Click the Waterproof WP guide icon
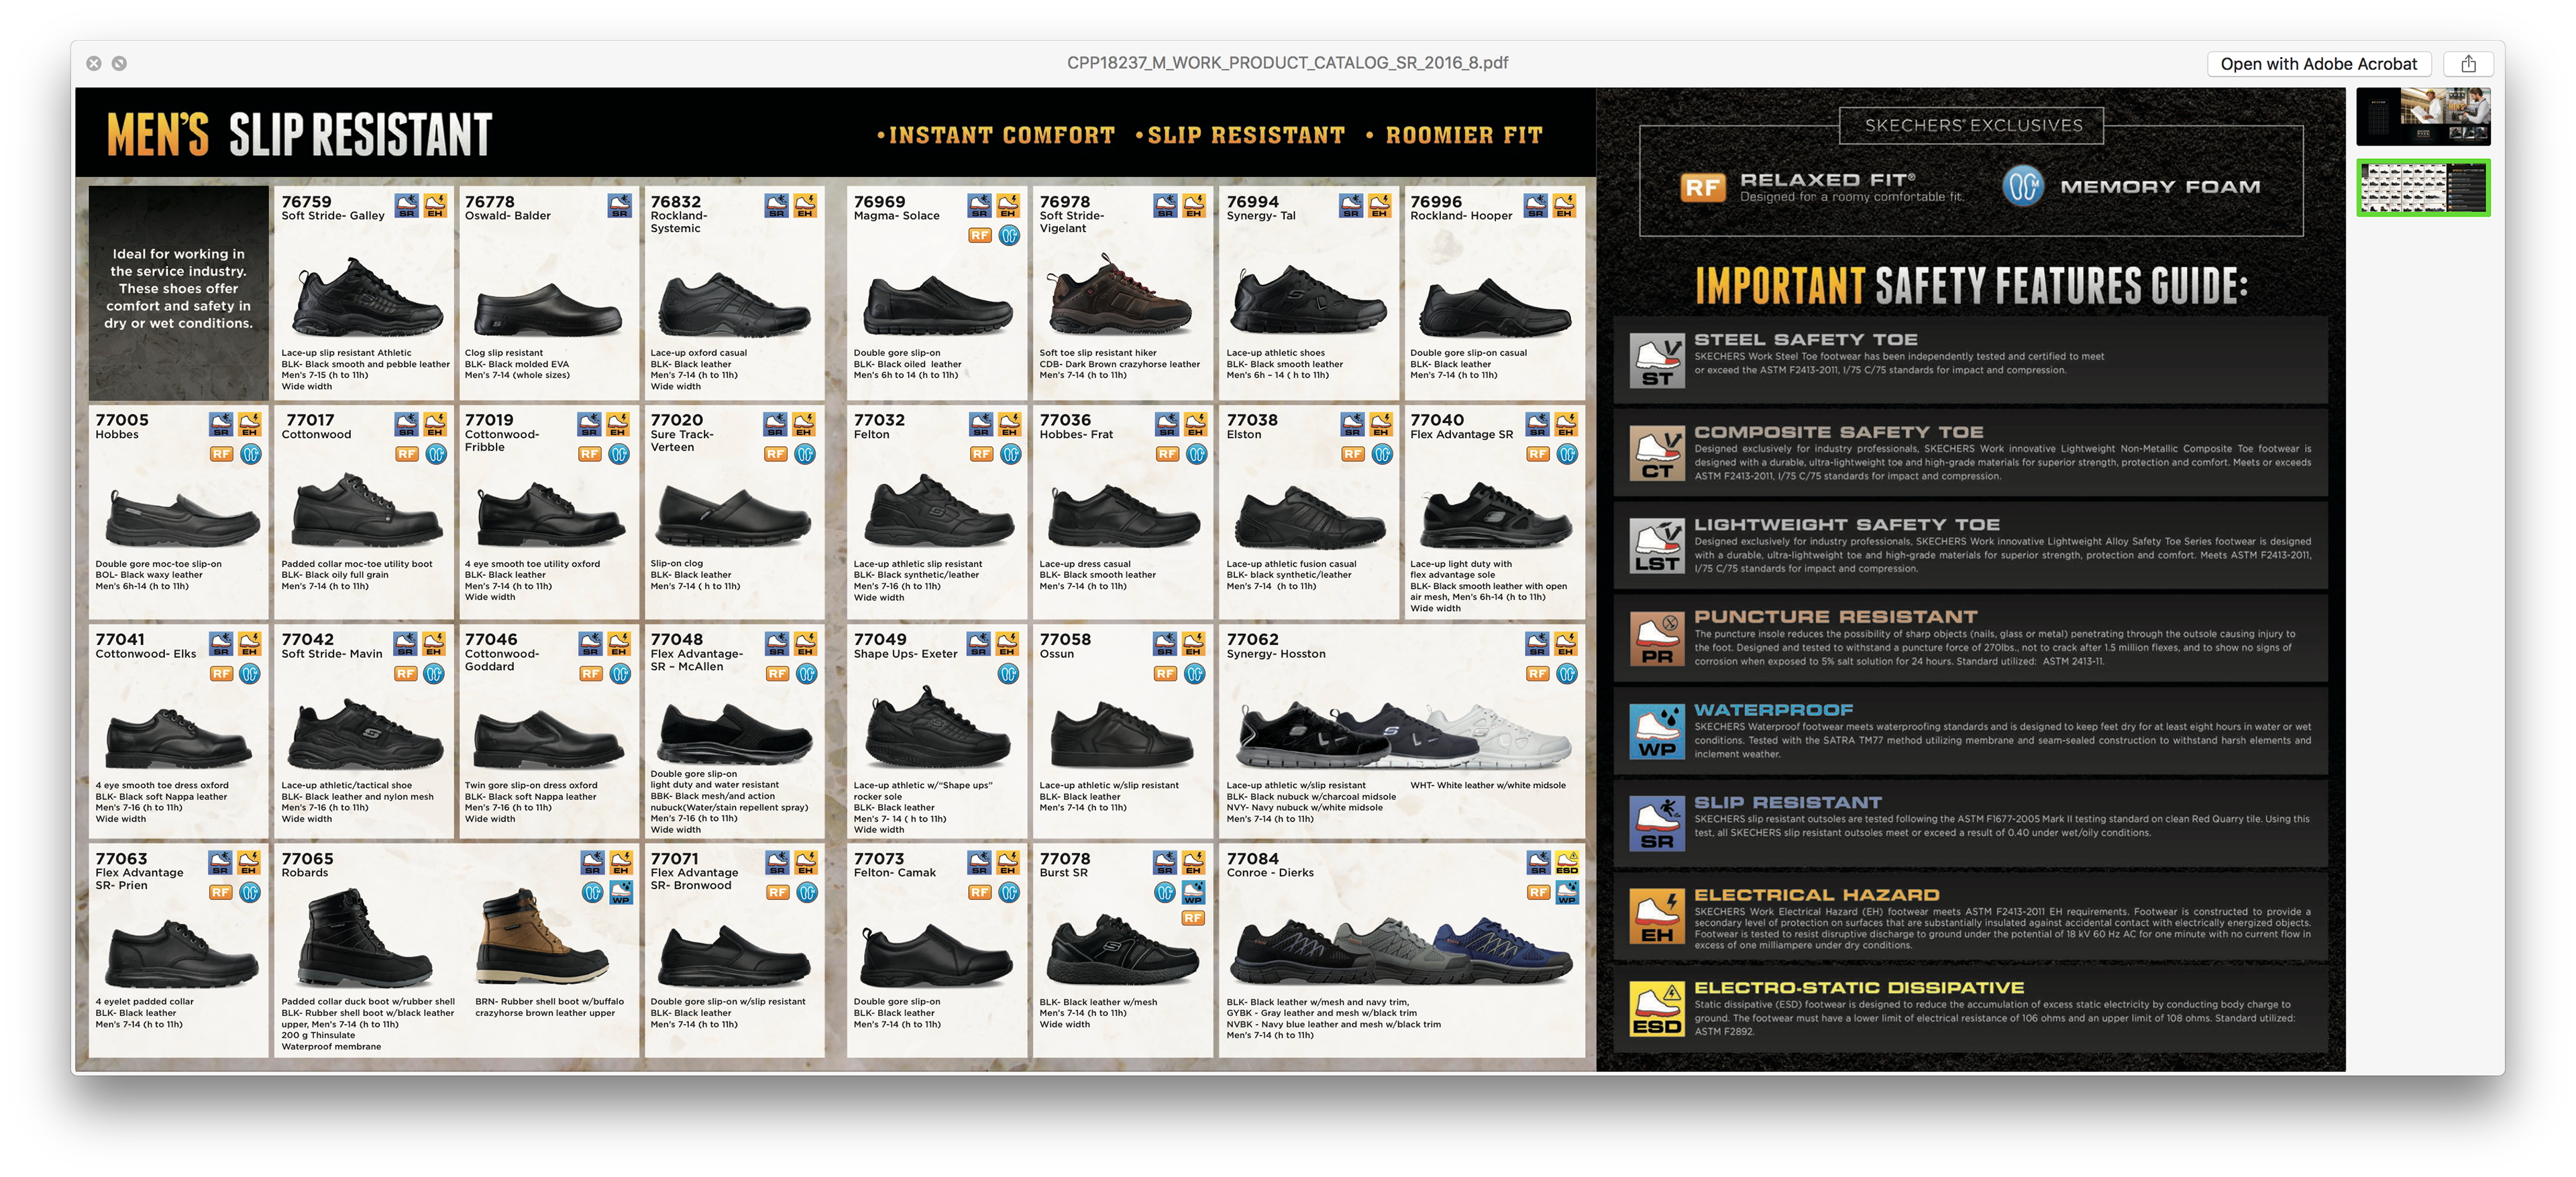The image size is (2576, 1177). tap(1657, 731)
